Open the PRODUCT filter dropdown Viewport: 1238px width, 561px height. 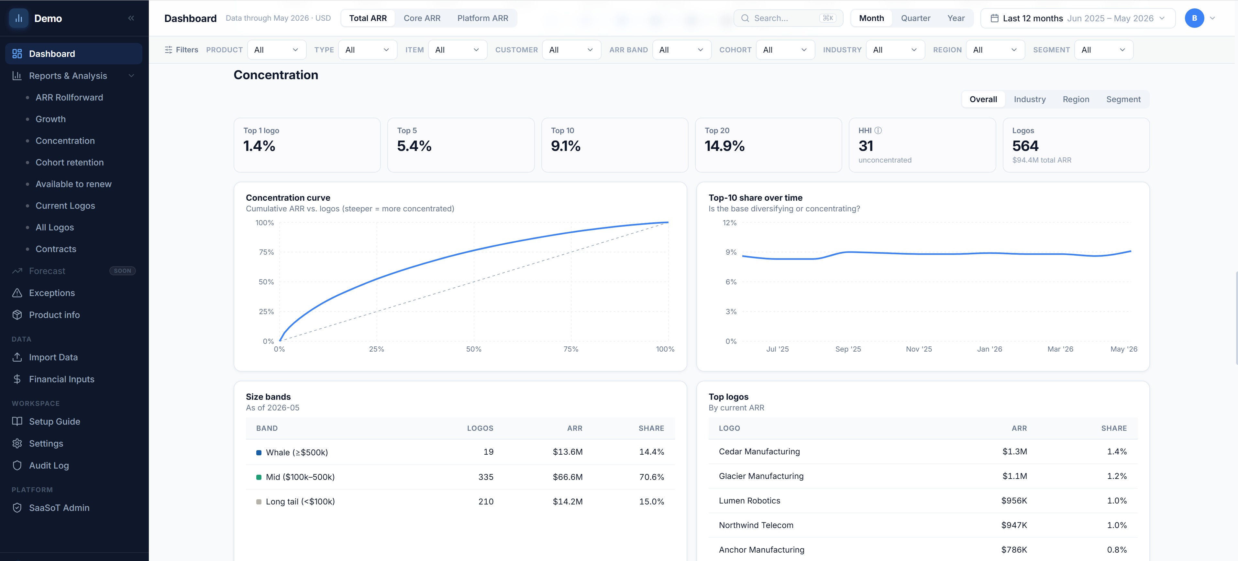(277, 50)
